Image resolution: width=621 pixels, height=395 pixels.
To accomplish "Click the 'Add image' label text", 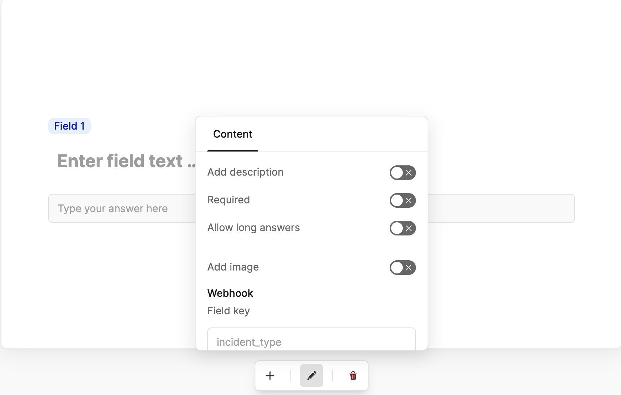I will [233, 267].
